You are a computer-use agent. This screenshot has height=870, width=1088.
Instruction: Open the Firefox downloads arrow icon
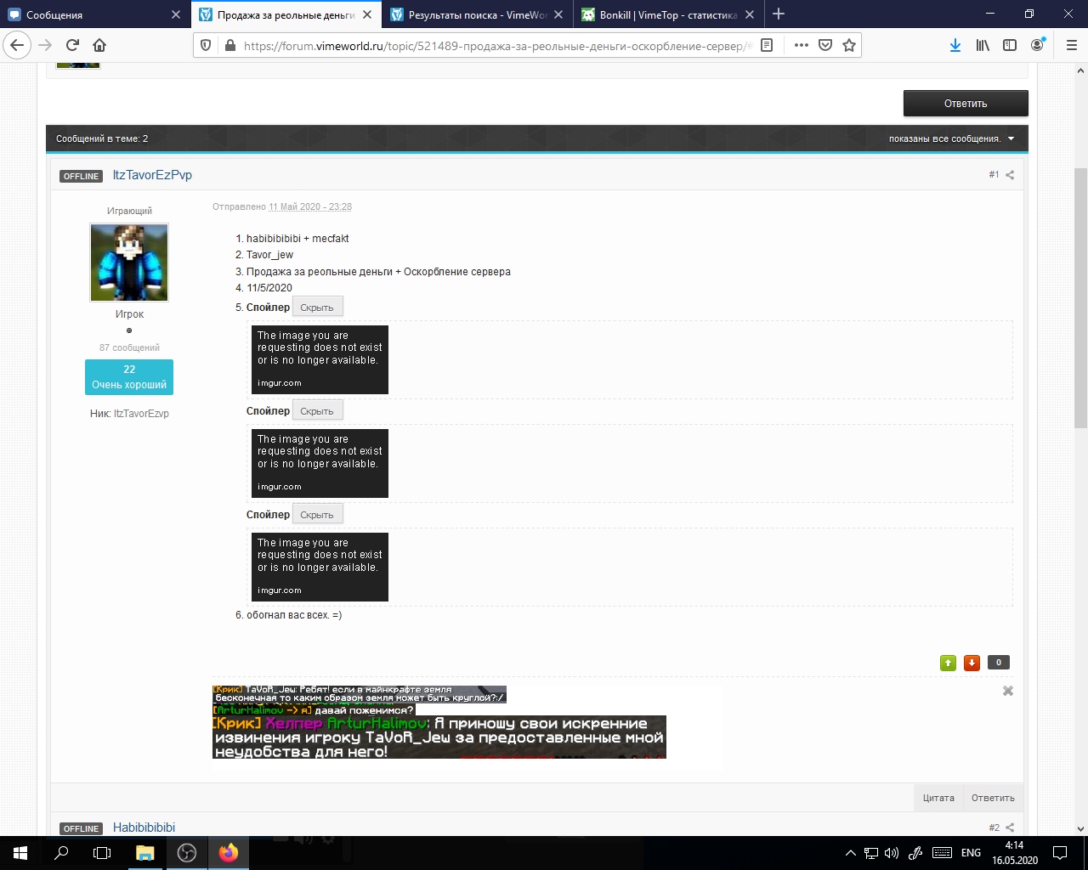point(955,45)
